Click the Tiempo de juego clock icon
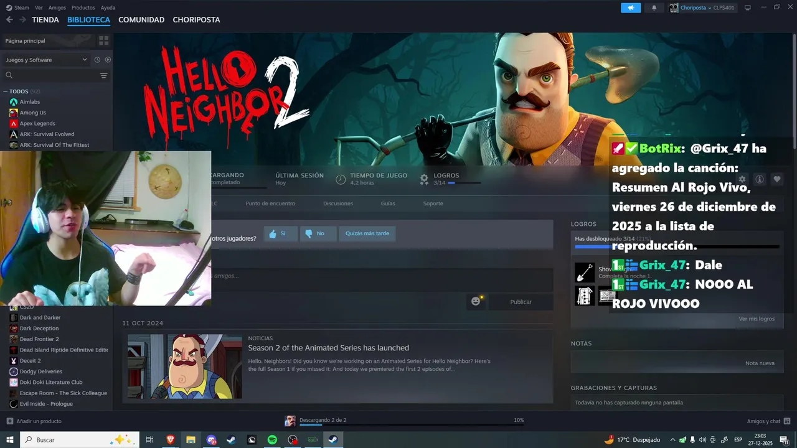This screenshot has height=448, width=797. (341, 179)
